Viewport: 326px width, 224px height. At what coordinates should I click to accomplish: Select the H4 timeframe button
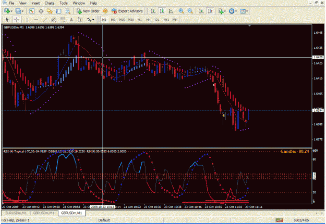[148, 20]
